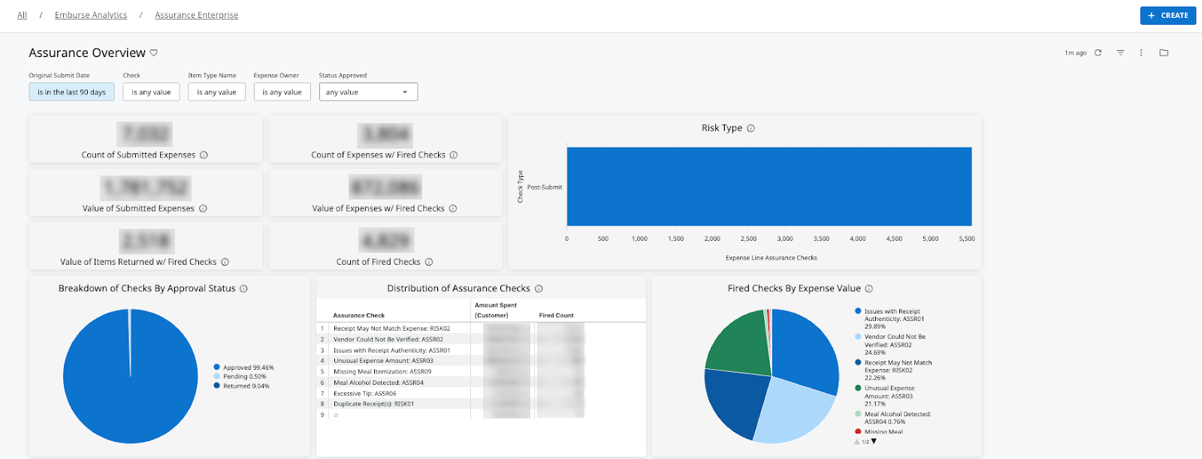This screenshot has width=1202, height=459.
Task: Click info icon for Distribution of Assurance Checks
Action: coord(539,289)
